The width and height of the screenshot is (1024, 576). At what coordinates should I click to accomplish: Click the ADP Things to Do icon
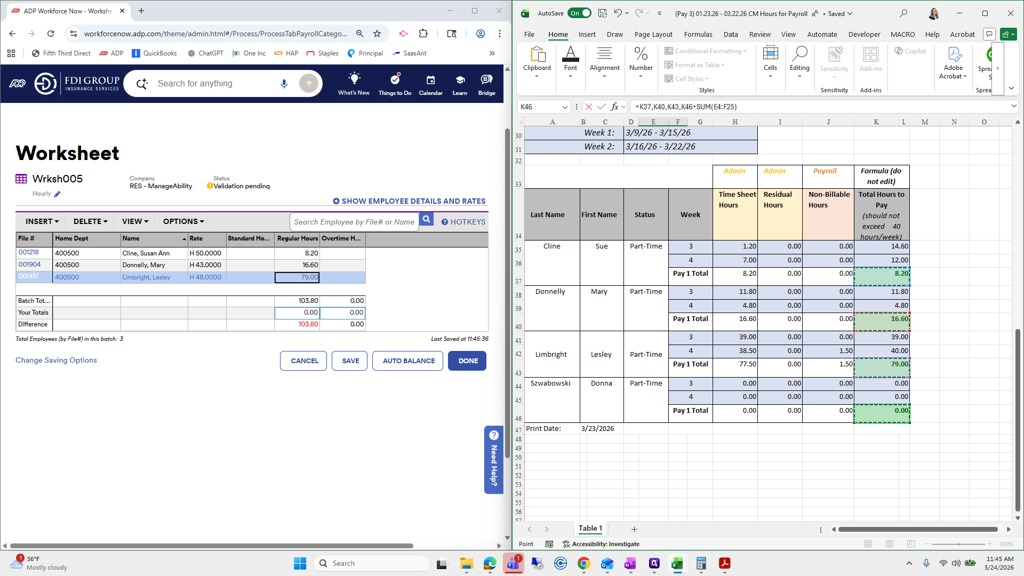395,81
